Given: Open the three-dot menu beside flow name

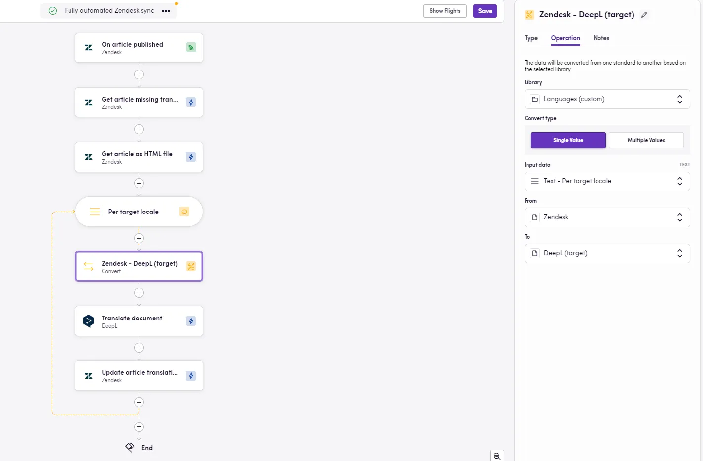Looking at the screenshot, I should click(166, 11).
